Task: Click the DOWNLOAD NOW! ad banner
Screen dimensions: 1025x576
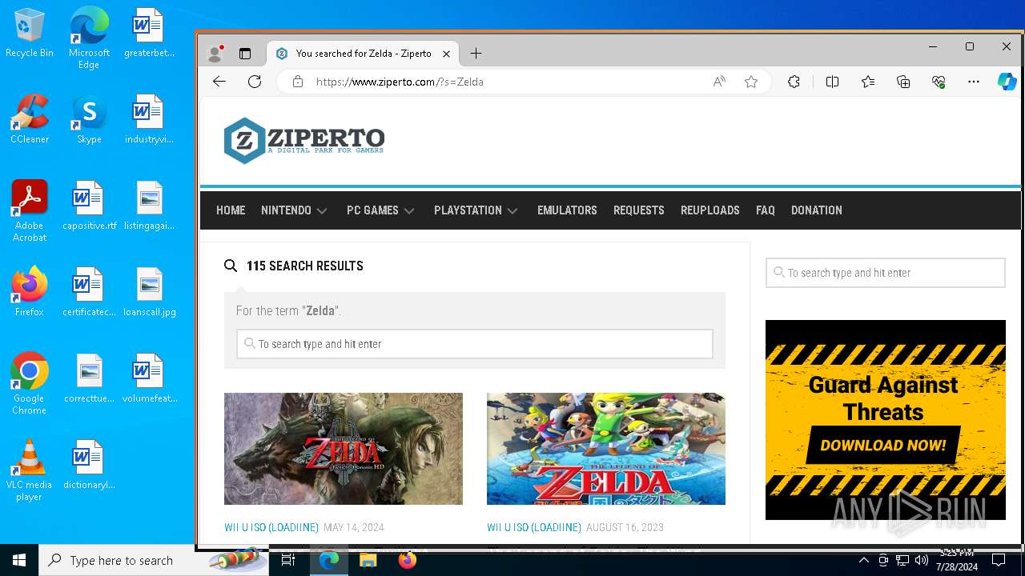Action: pos(885,446)
